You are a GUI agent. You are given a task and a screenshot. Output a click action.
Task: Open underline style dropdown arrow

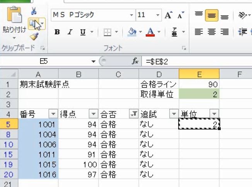[x=92, y=32]
